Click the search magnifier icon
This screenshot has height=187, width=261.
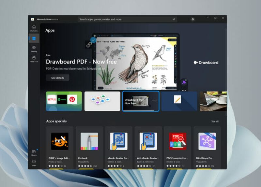174,19
